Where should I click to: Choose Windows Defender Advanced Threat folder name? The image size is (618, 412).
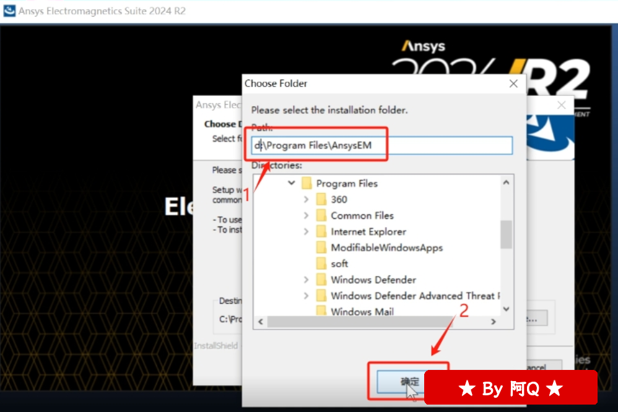tap(416, 296)
